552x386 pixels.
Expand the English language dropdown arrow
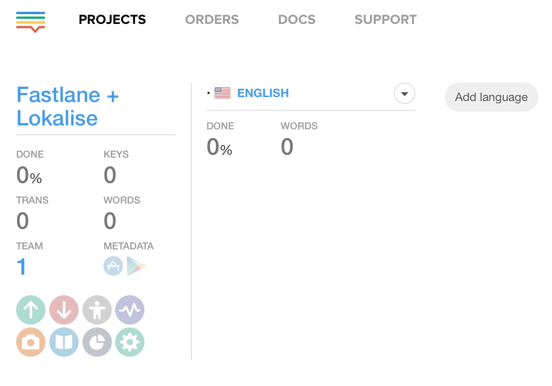[404, 94]
